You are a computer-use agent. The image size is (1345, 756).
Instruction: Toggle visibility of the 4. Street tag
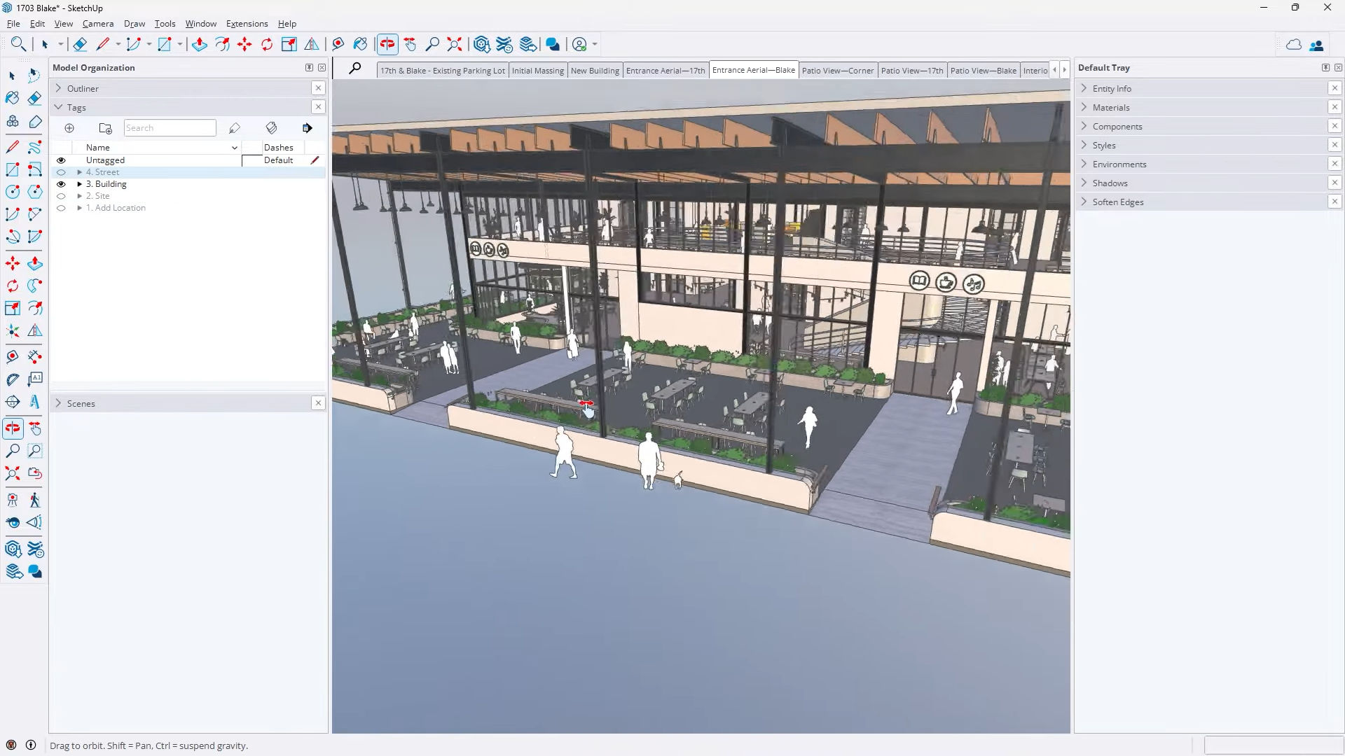tap(61, 171)
